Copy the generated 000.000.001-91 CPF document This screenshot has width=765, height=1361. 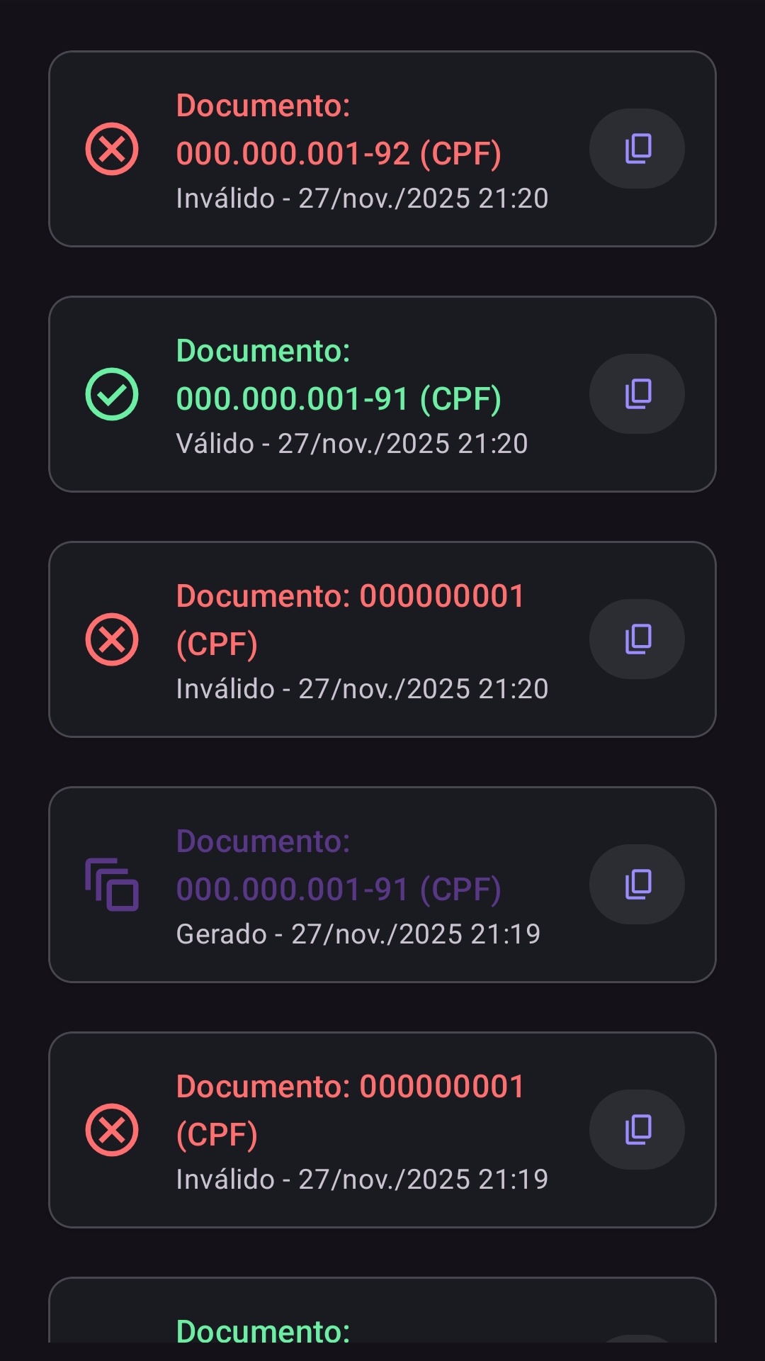point(637,885)
